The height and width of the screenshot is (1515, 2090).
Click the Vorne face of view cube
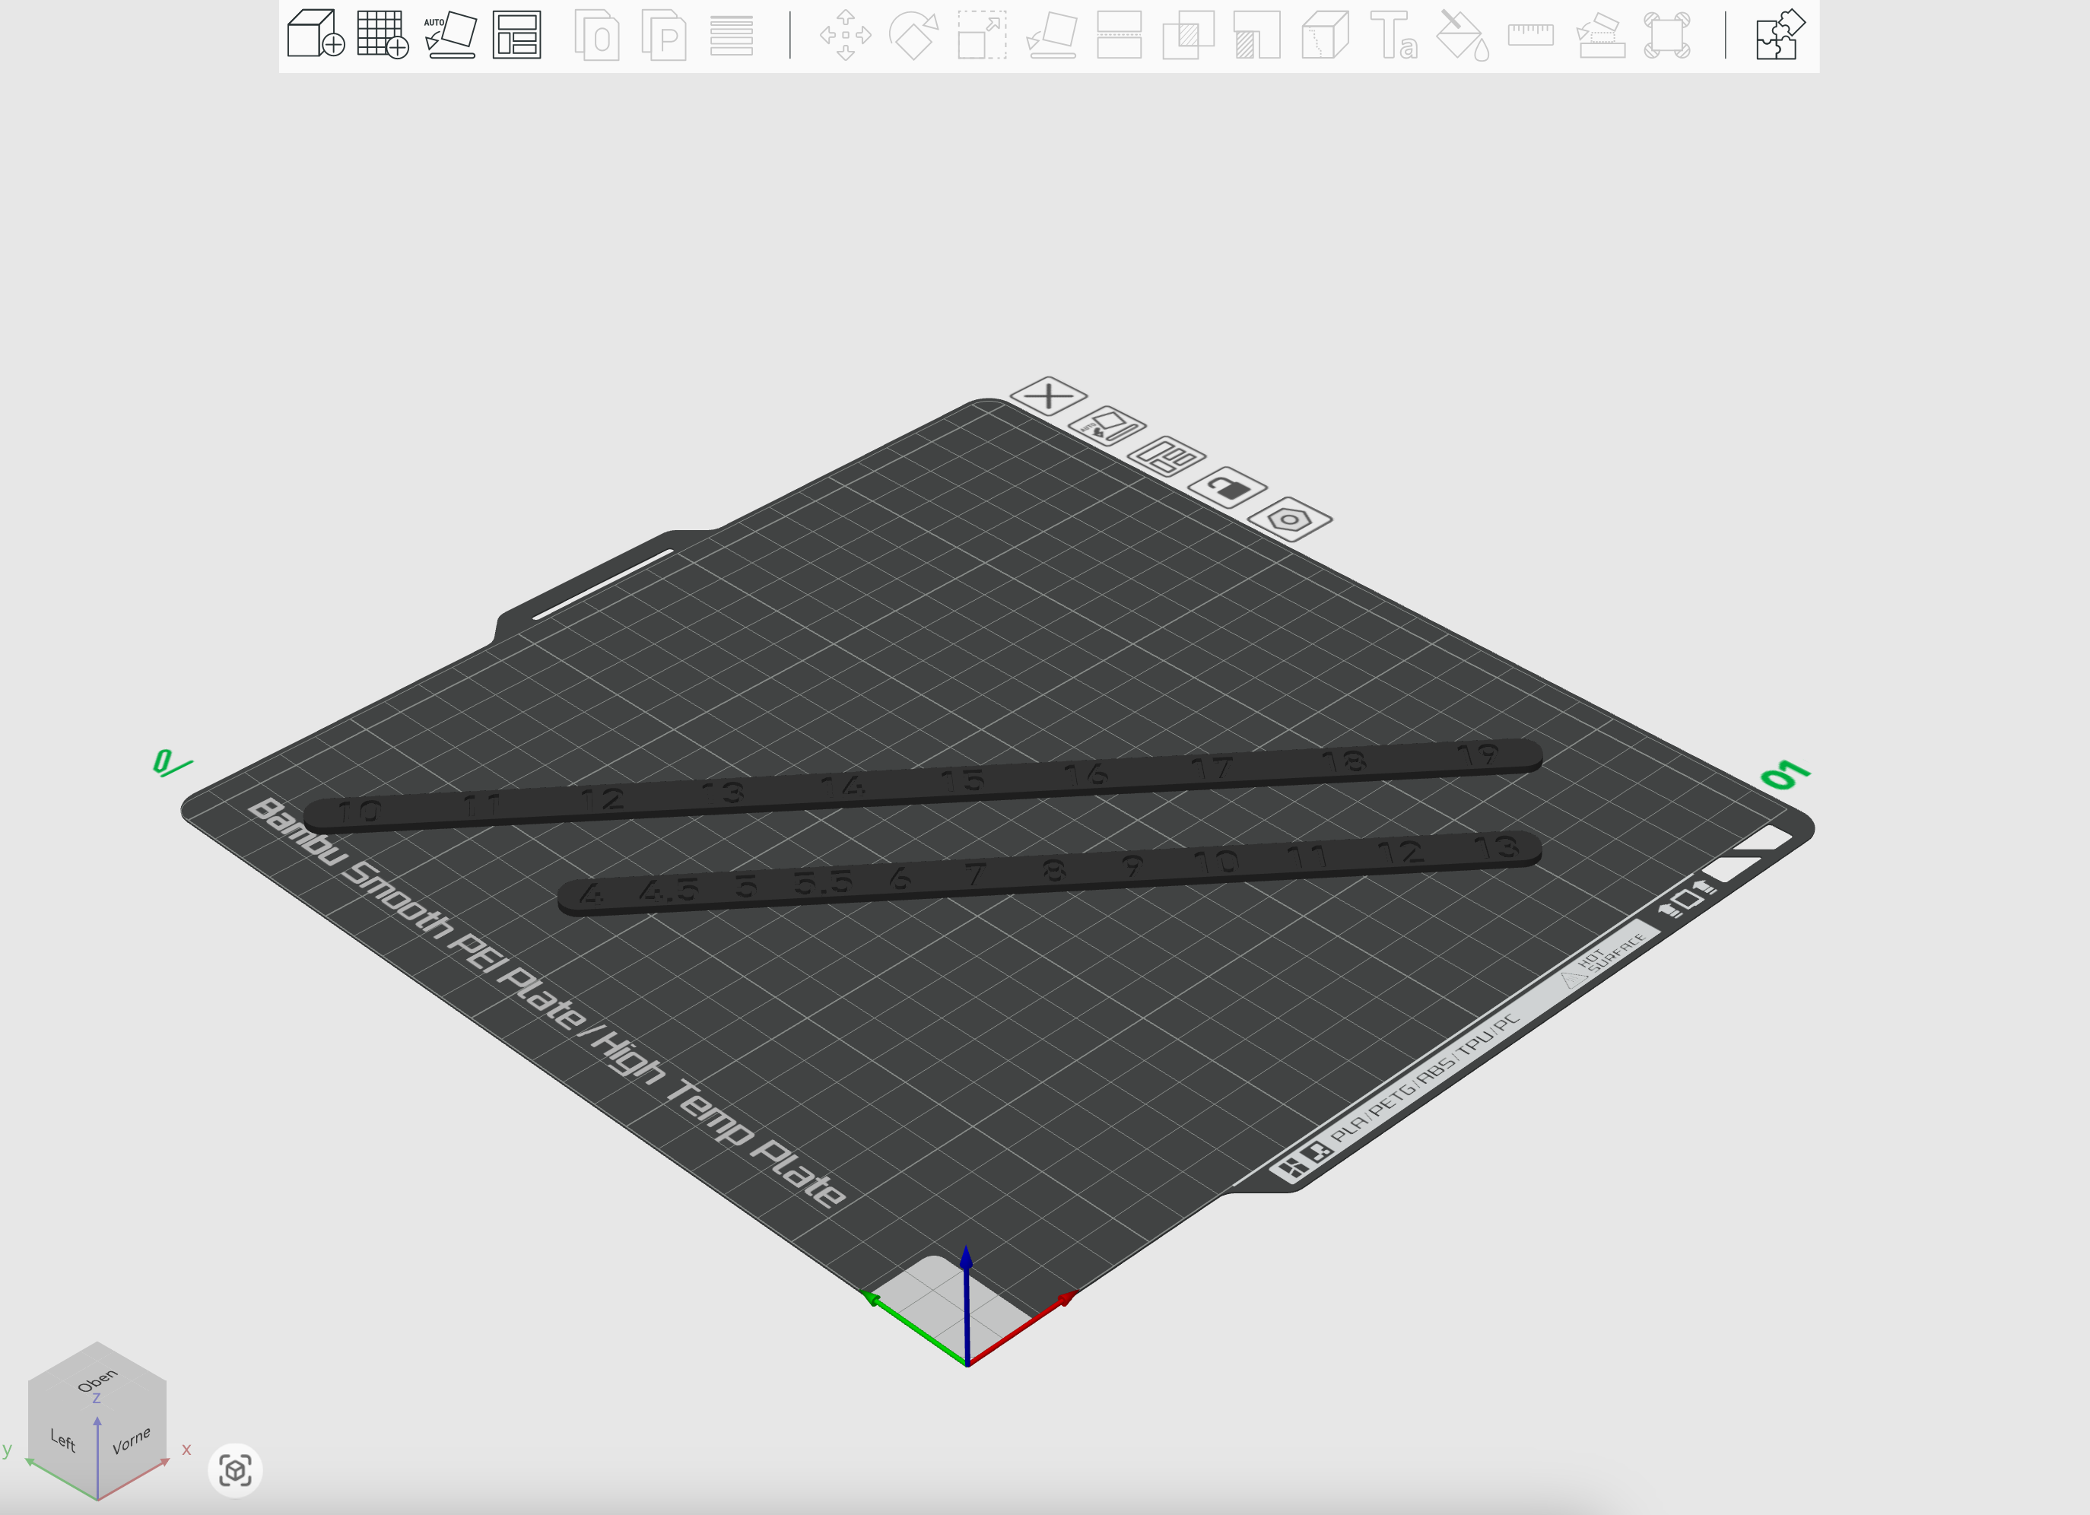[x=132, y=1440]
